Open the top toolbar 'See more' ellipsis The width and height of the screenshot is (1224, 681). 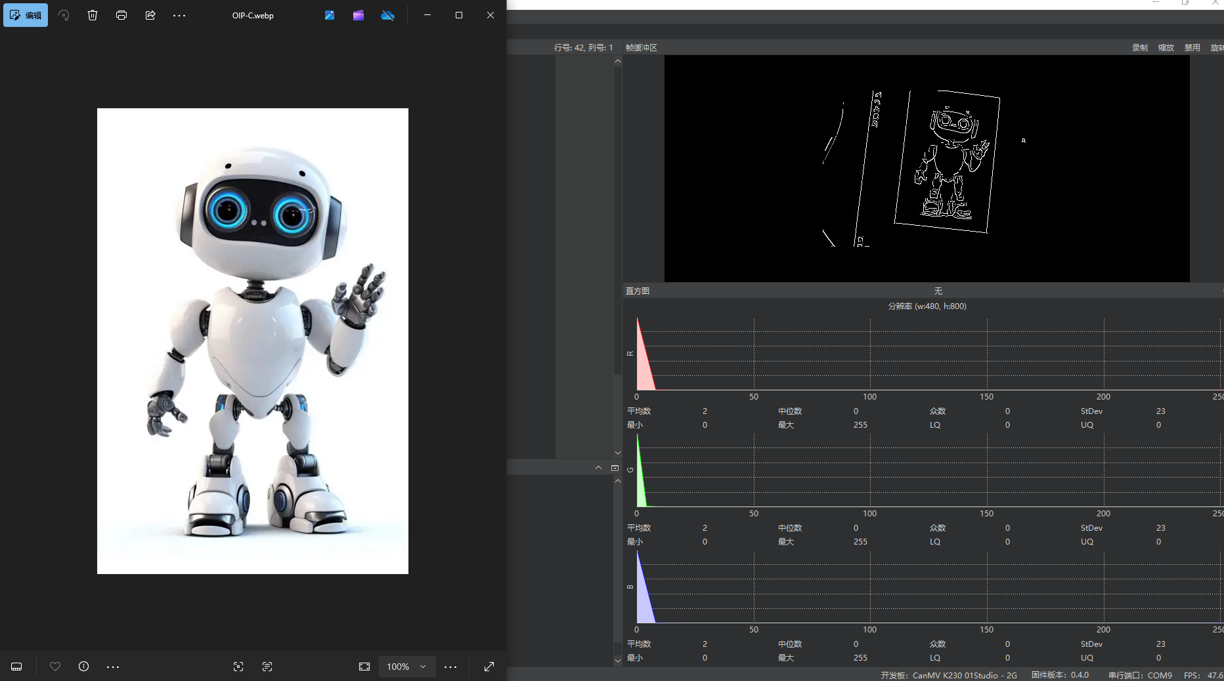coord(179,15)
